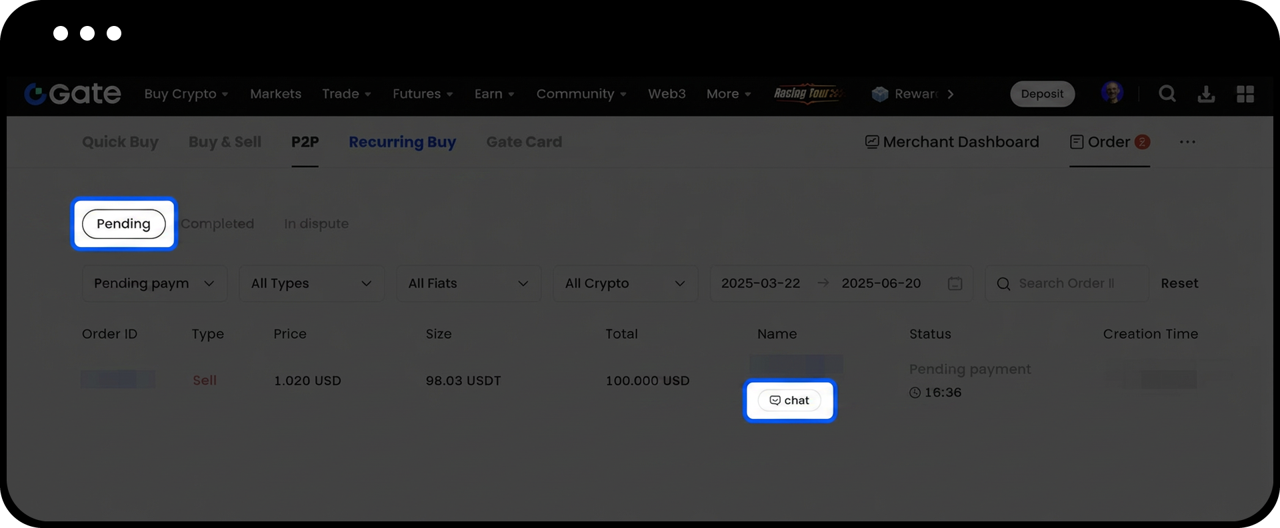
Task: Click the user profile avatar
Action: coord(1112,93)
